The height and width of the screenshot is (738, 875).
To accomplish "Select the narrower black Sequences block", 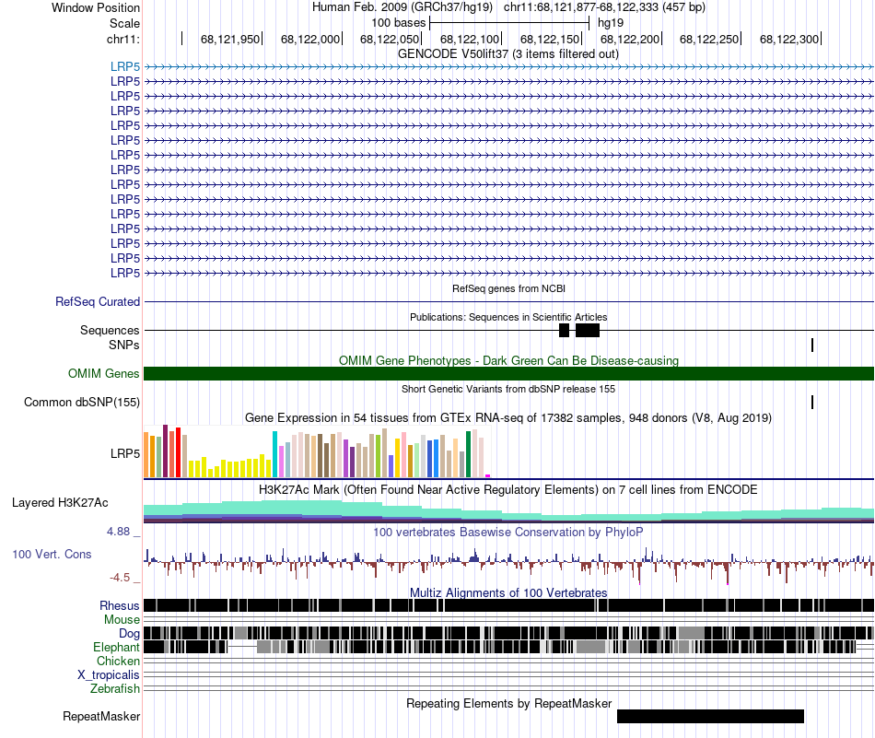I will pos(565,330).
